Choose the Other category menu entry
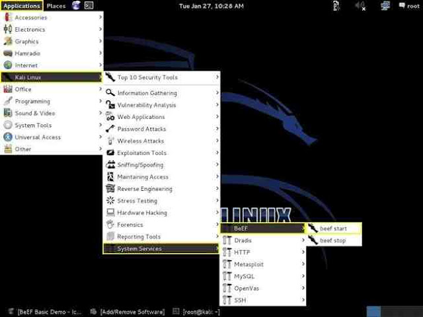Image resolution: width=423 pixels, height=317 pixels. [52, 149]
